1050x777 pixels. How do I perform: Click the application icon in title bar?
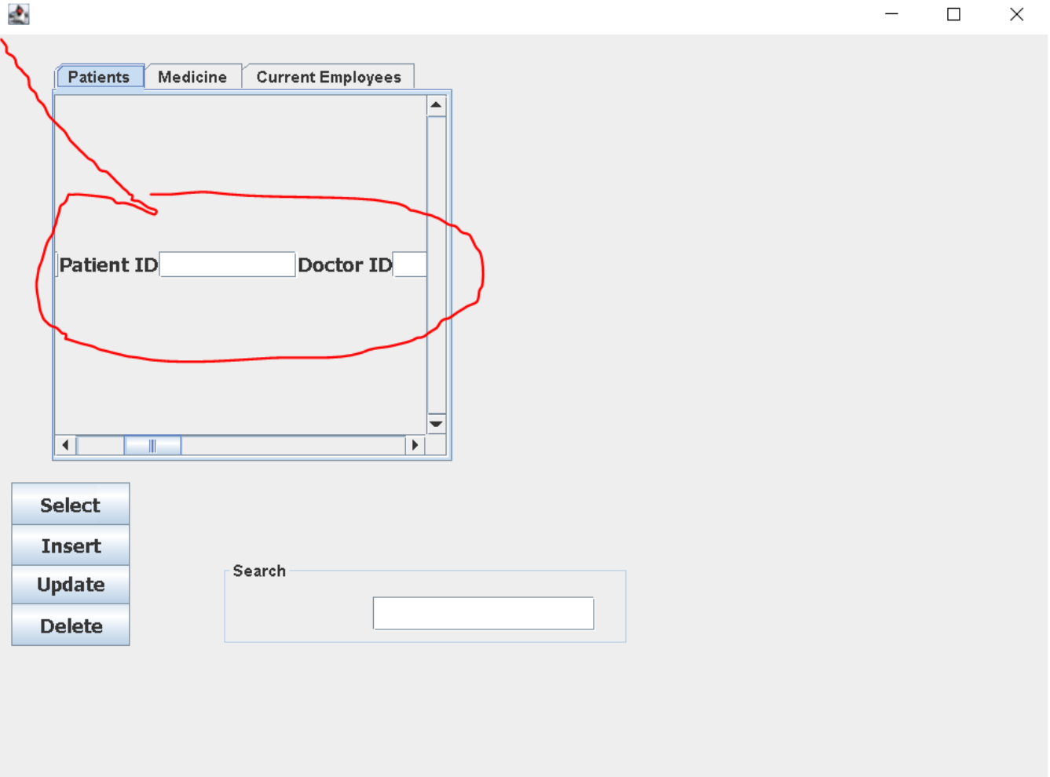pos(17,13)
